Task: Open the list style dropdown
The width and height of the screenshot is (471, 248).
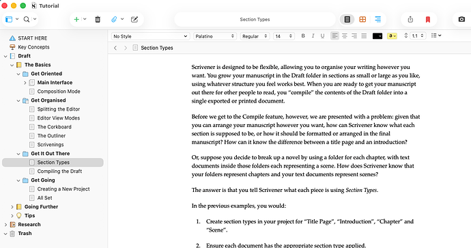Action: [436, 36]
